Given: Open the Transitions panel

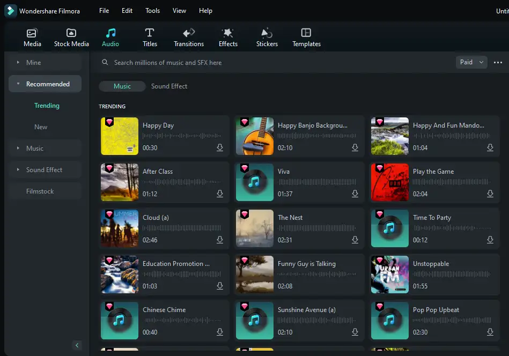Looking at the screenshot, I should [x=188, y=38].
